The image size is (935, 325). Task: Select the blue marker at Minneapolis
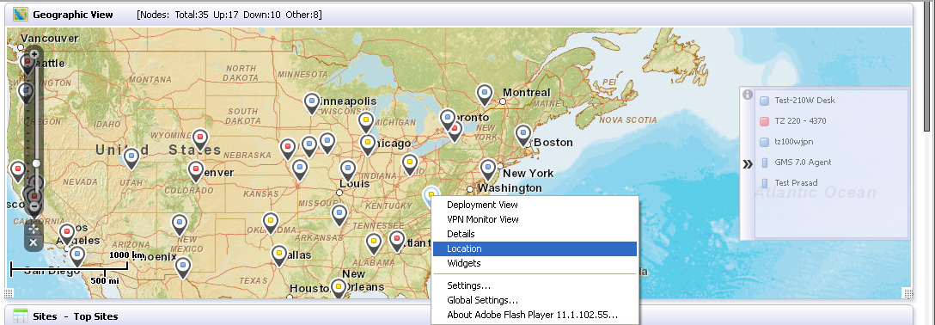pos(311,103)
